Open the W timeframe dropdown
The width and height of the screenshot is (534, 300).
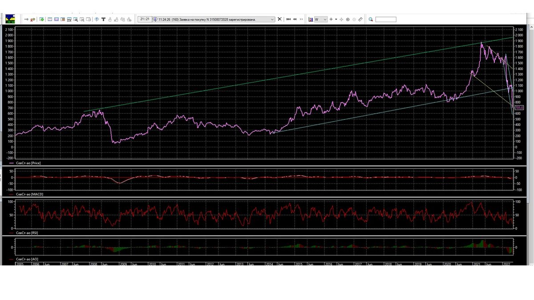click(321, 19)
